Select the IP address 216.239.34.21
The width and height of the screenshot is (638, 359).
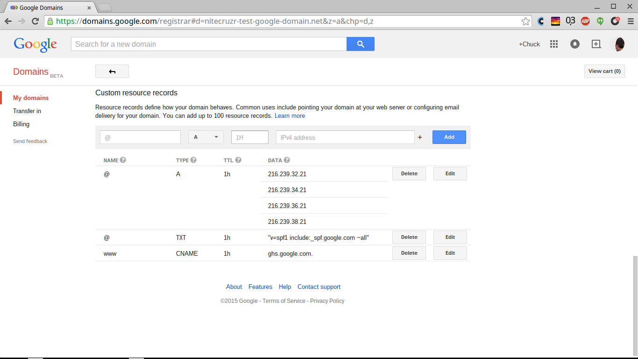pyautogui.click(x=287, y=190)
